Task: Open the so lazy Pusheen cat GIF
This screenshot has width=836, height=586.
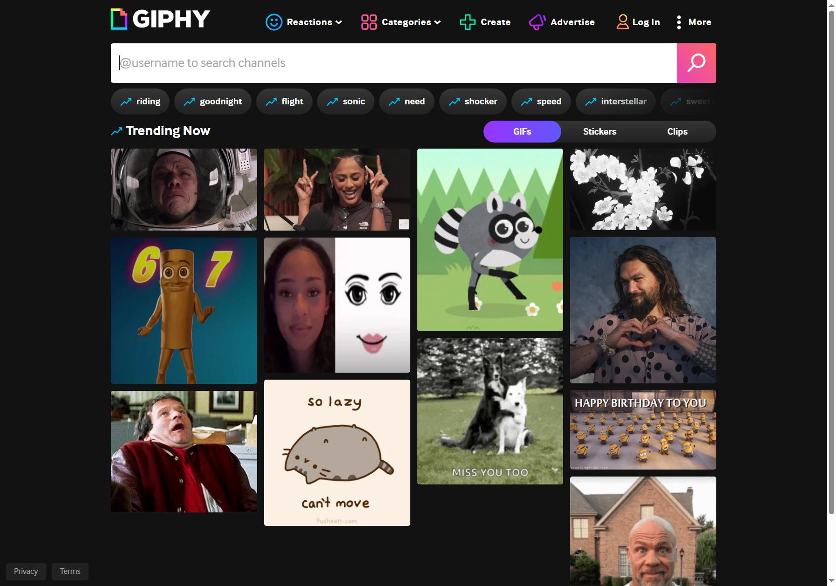Action: 337,453
